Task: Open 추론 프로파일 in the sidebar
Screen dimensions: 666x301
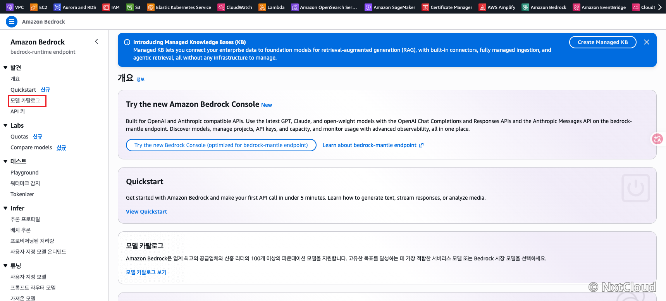Action: 25,219
